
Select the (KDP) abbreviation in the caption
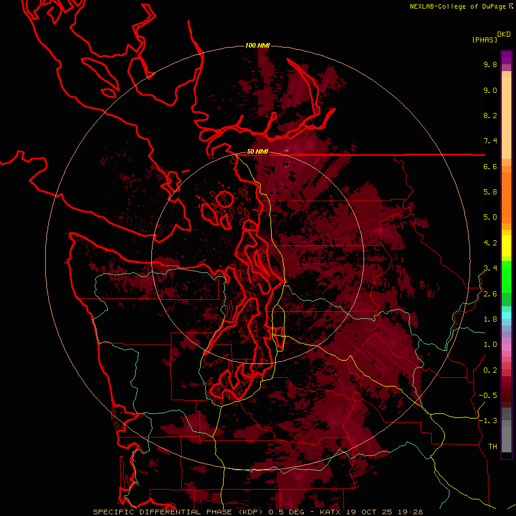pyautogui.click(x=250, y=512)
